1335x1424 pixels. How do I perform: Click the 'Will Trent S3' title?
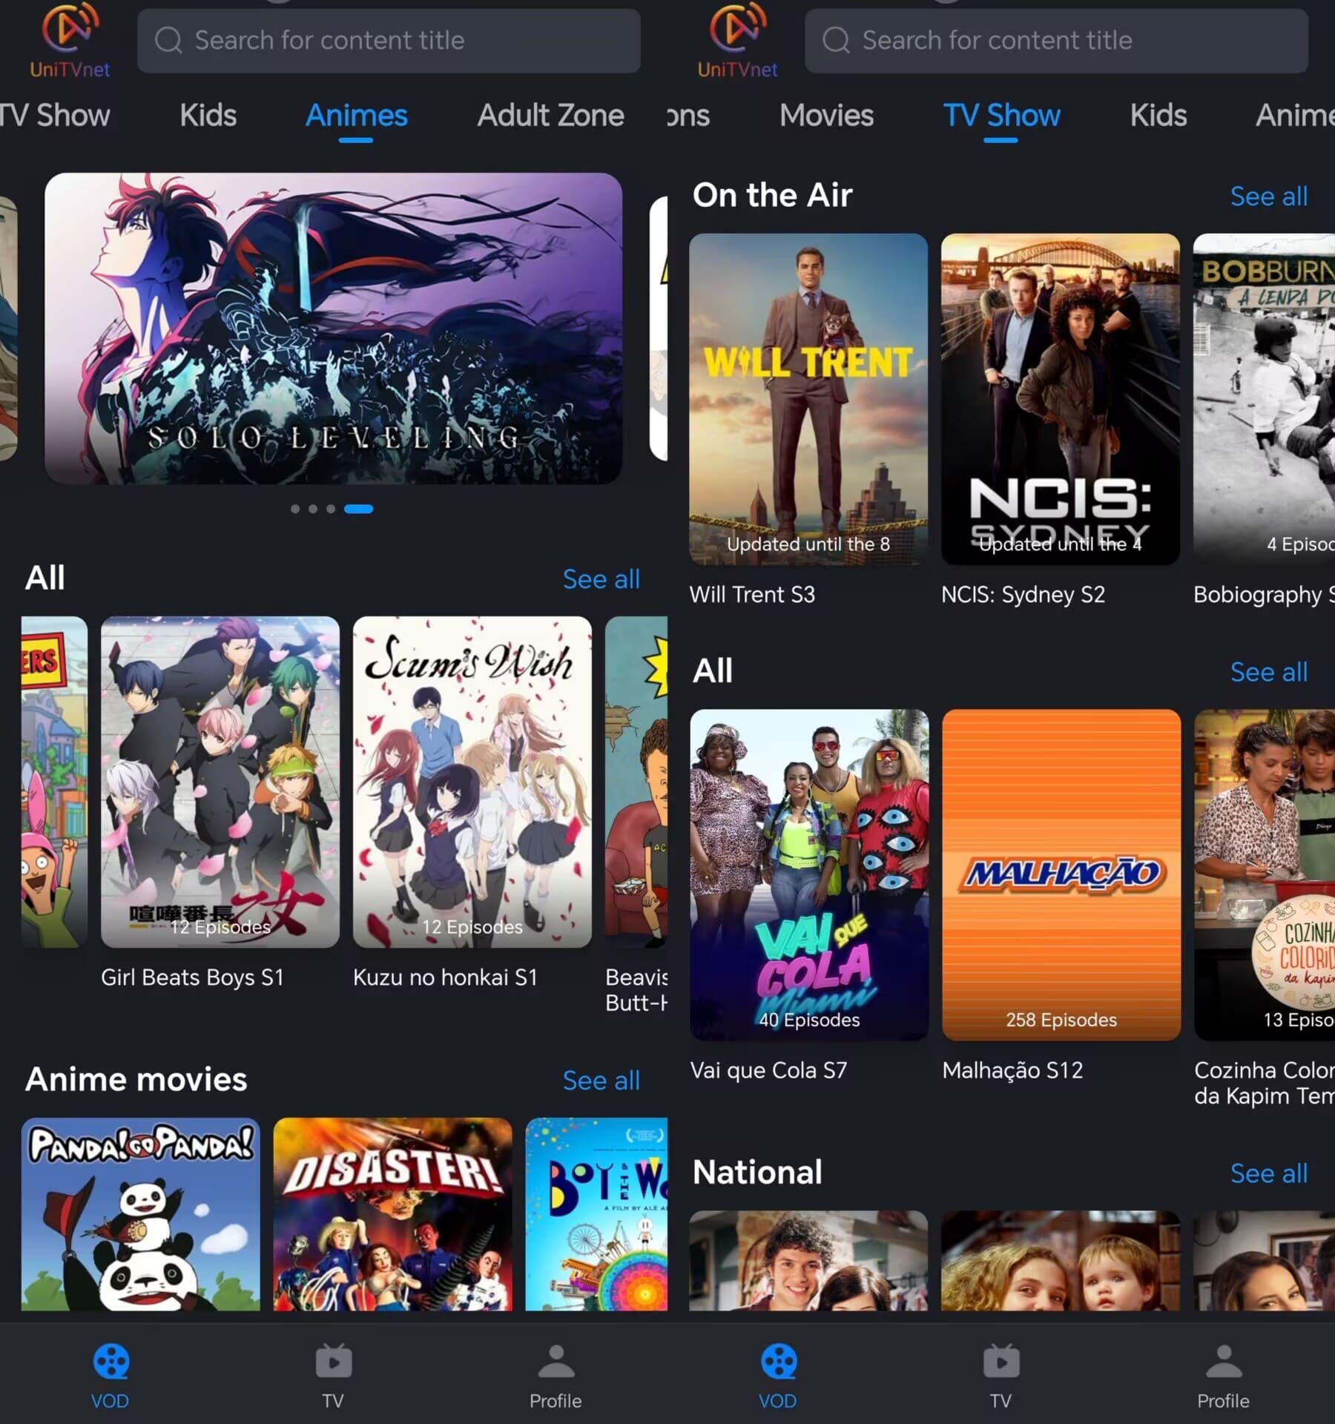tap(752, 595)
